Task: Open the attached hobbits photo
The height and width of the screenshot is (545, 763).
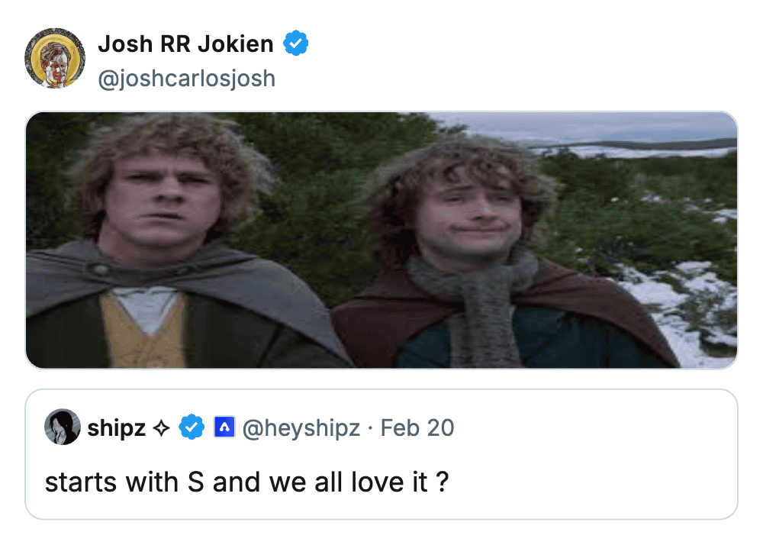Action: click(x=381, y=240)
